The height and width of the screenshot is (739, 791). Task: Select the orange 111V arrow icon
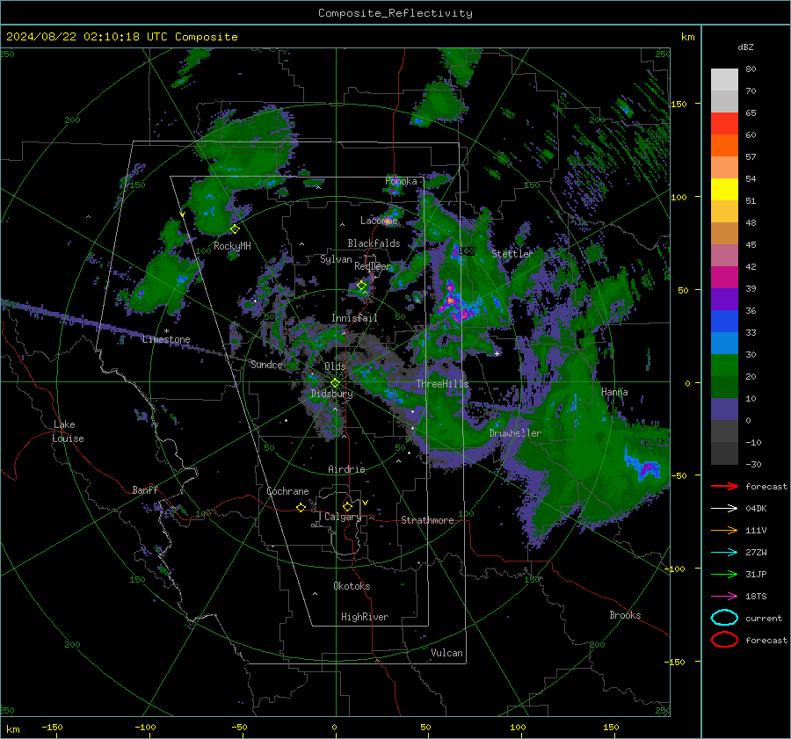pyautogui.click(x=724, y=530)
